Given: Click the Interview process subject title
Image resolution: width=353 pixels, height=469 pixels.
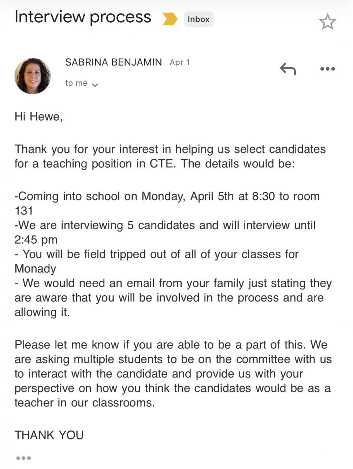Looking at the screenshot, I should click(x=83, y=17).
